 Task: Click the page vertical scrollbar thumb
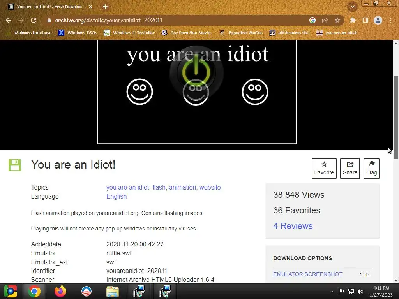(x=396, y=118)
